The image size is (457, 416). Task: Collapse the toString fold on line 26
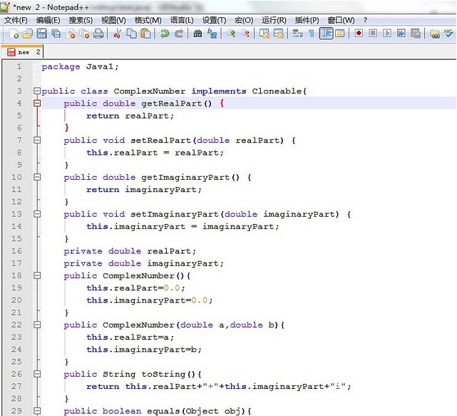click(37, 374)
